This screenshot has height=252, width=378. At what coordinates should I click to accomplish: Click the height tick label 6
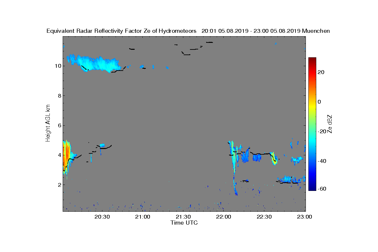(59, 125)
